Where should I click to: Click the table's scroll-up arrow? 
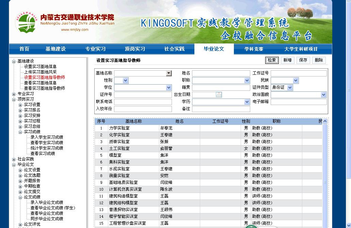point(325,121)
